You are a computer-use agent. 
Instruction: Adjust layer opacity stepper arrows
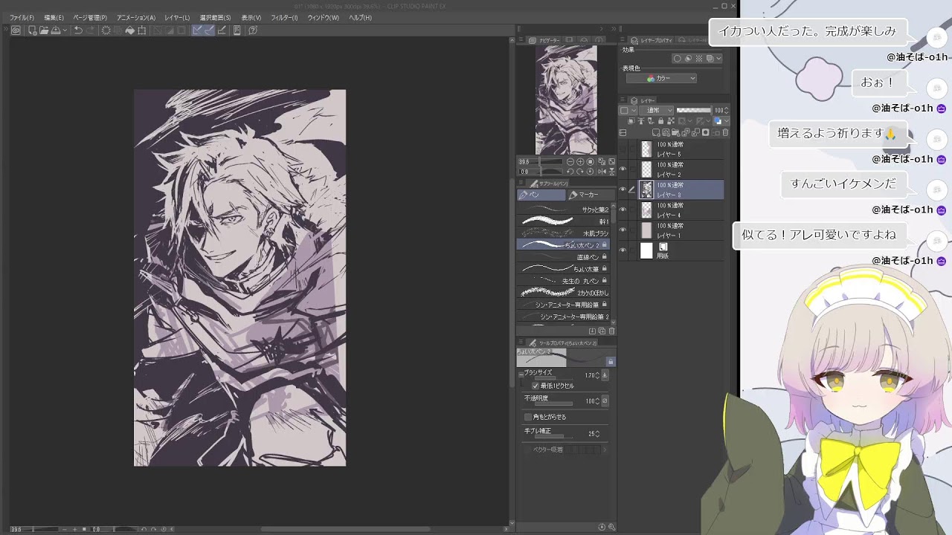[x=727, y=110]
